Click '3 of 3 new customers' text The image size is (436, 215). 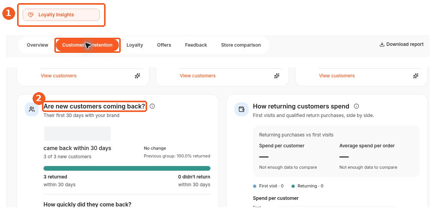67,157
